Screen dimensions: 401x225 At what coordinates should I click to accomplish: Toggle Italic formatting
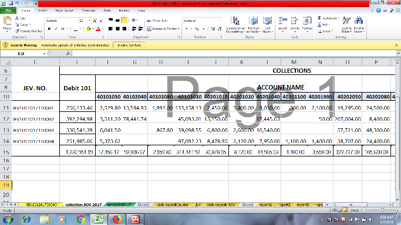click(x=56, y=29)
